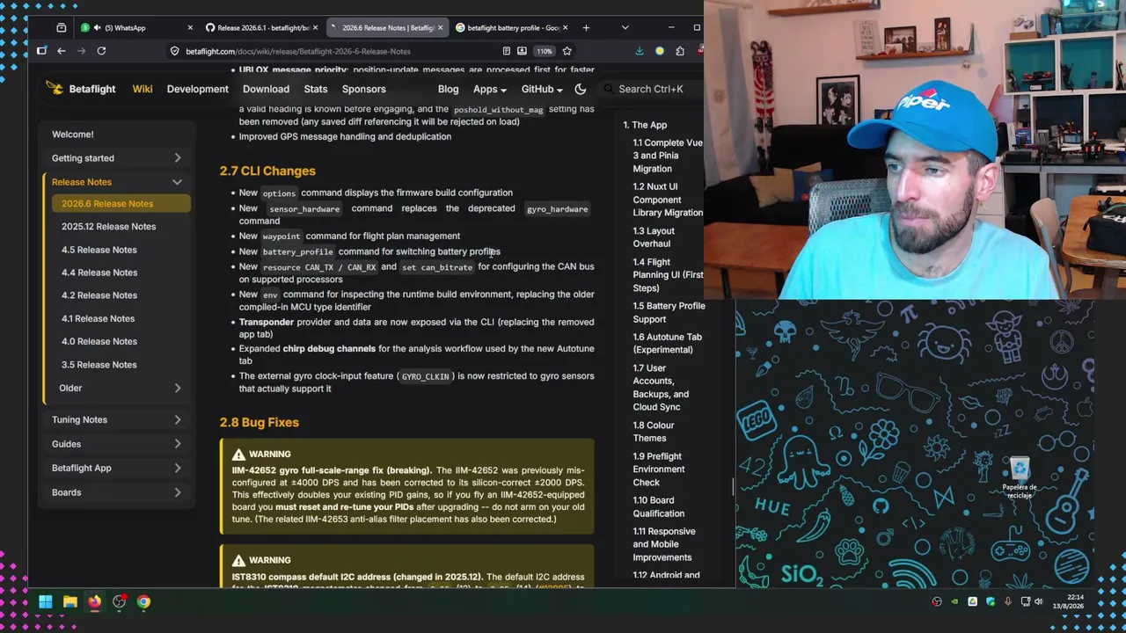
Task: Click the browser address bar URL
Action: point(298,51)
